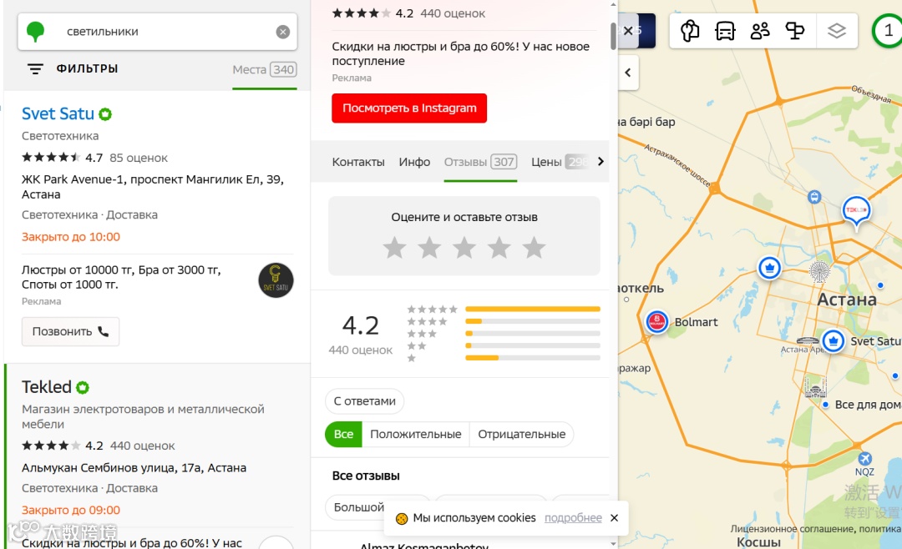
Task: Click the unlabeled blue crown marker
Action: 769,268
